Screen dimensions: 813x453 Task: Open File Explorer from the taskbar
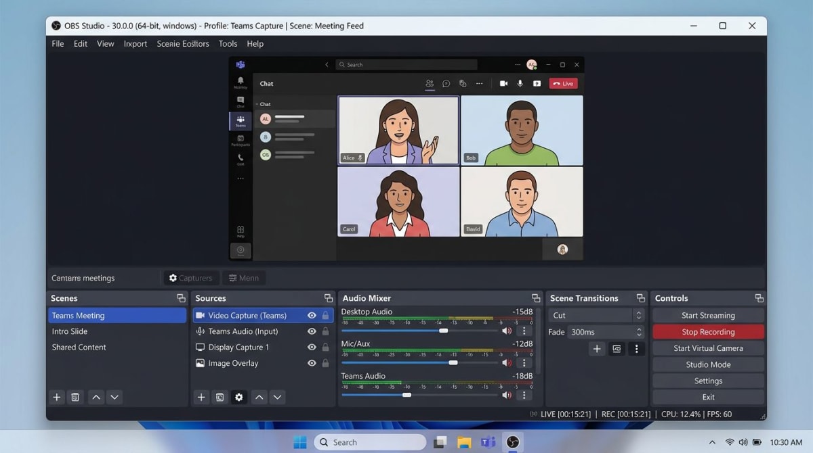[464, 442]
